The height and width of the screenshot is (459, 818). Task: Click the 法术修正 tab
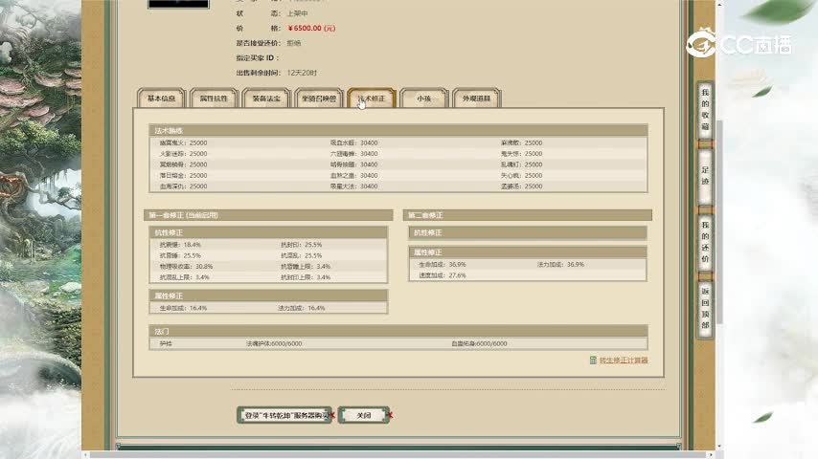[x=372, y=98]
